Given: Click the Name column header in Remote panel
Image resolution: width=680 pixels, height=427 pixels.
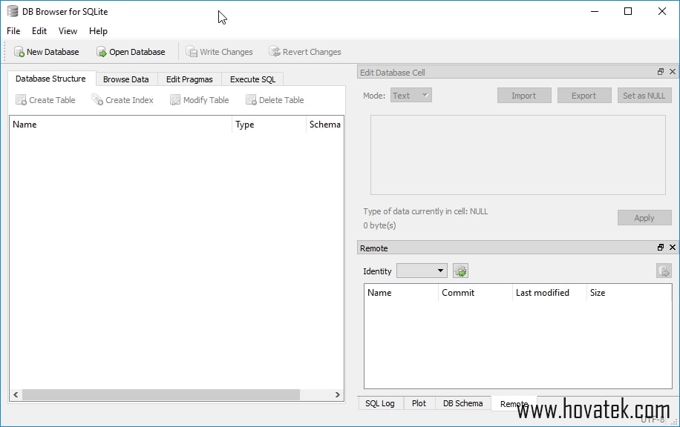Looking at the screenshot, I should click(401, 293).
